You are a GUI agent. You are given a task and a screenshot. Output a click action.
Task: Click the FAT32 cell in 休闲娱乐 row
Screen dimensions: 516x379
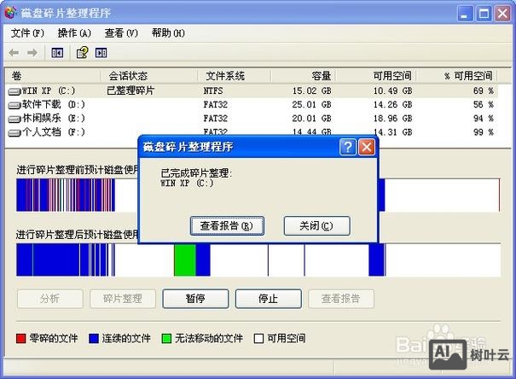tap(216, 119)
